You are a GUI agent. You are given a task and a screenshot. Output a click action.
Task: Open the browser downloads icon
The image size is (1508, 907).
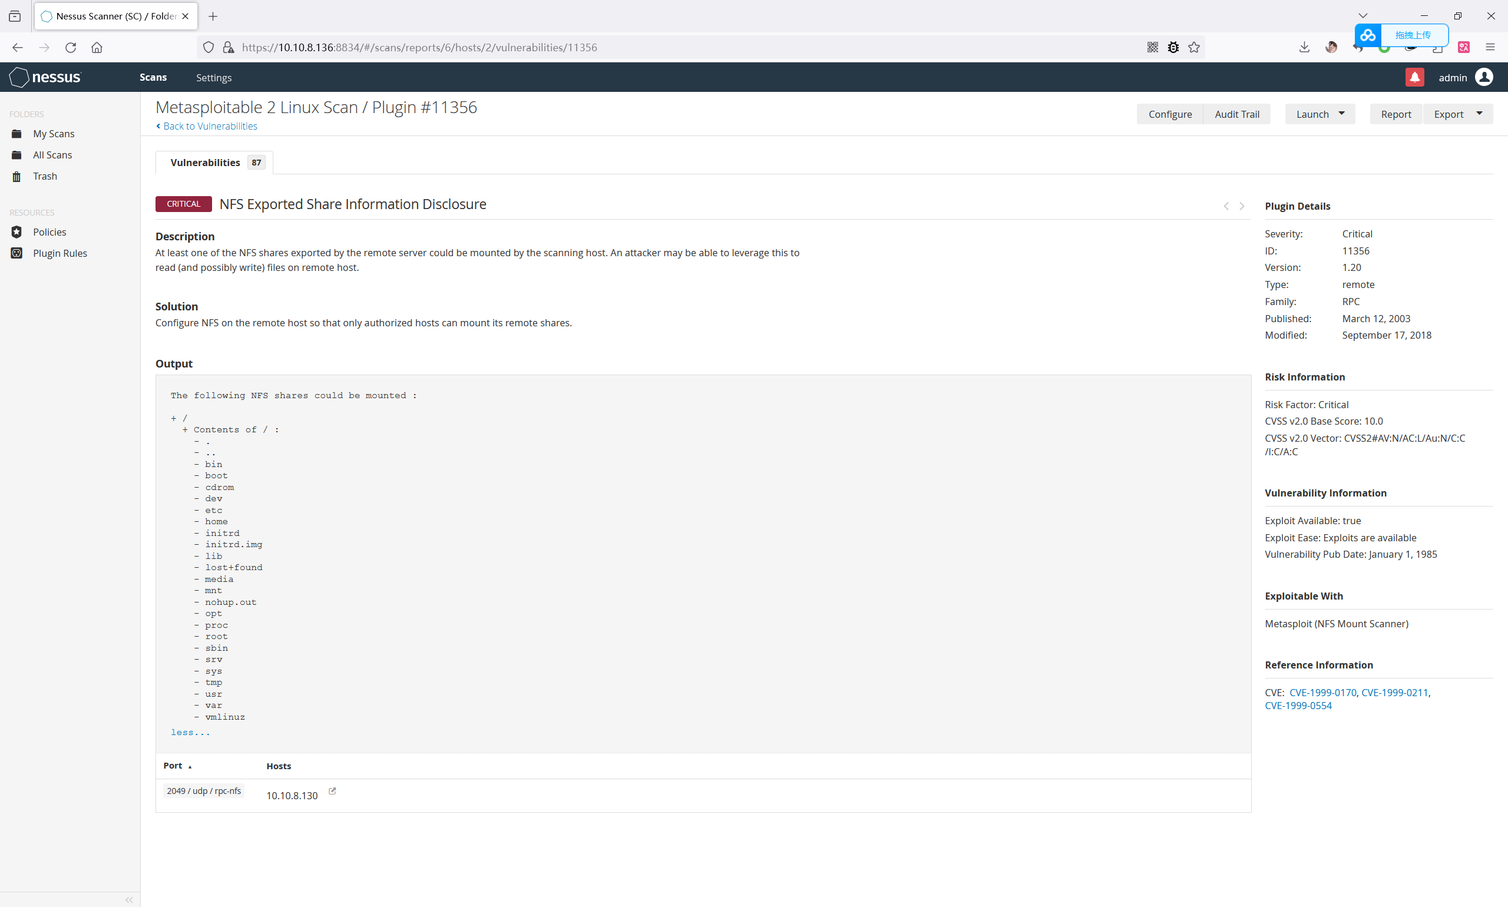point(1304,47)
